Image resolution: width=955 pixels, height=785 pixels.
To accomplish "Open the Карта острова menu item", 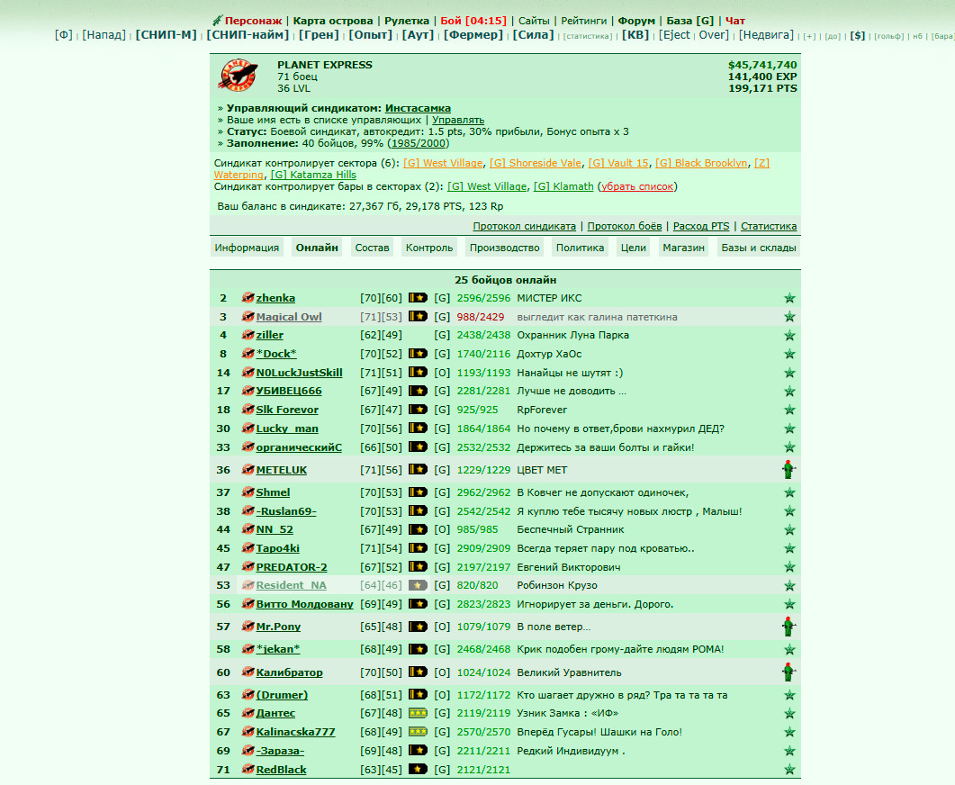I will pos(332,21).
